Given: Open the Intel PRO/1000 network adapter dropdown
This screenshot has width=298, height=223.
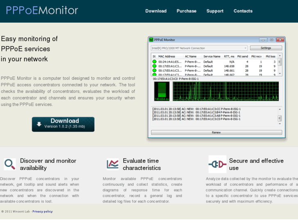Looking at the screenshot, I should (x=199, y=48).
